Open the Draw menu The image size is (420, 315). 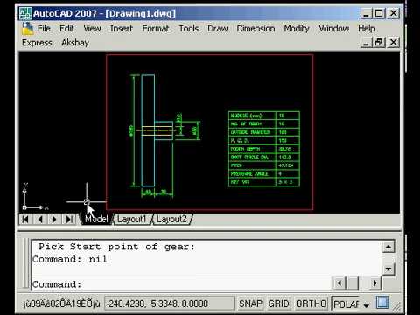pos(218,29)
